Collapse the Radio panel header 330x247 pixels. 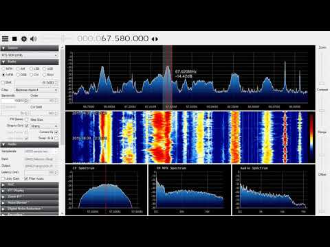(30, 62)
